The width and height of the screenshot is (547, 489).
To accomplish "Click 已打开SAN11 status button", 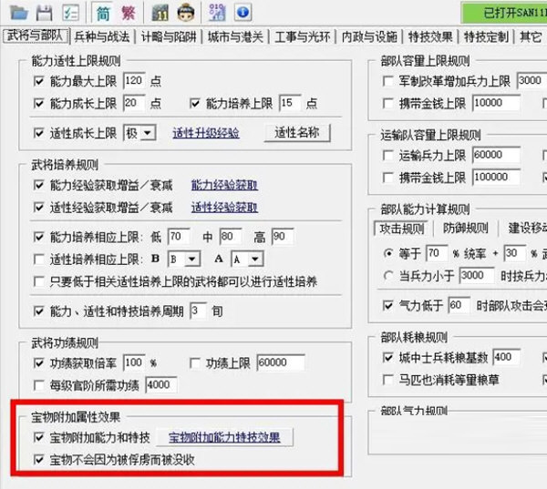I will click(x=504, y=13).
